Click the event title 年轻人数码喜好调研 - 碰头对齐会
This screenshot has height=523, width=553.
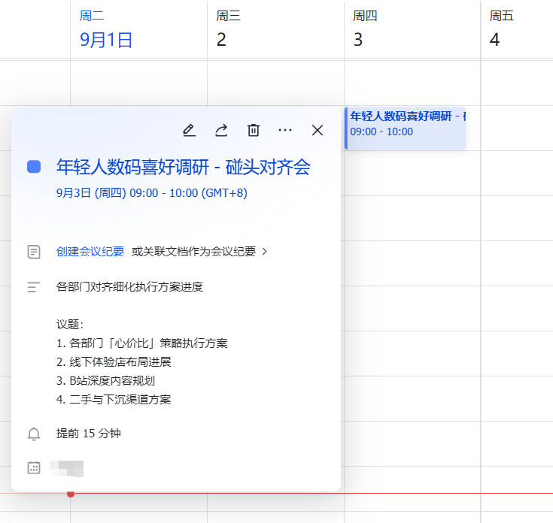pyautogui.click(x=184, y=167)
